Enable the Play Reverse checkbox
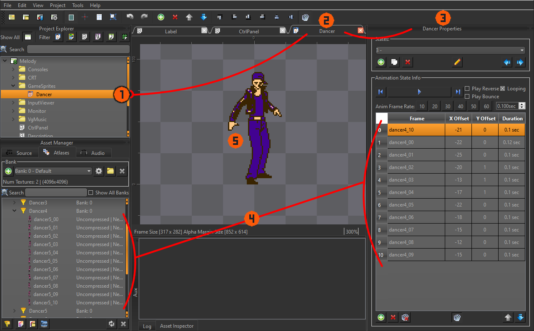This screenshot has width=534, height=331. 467,89
